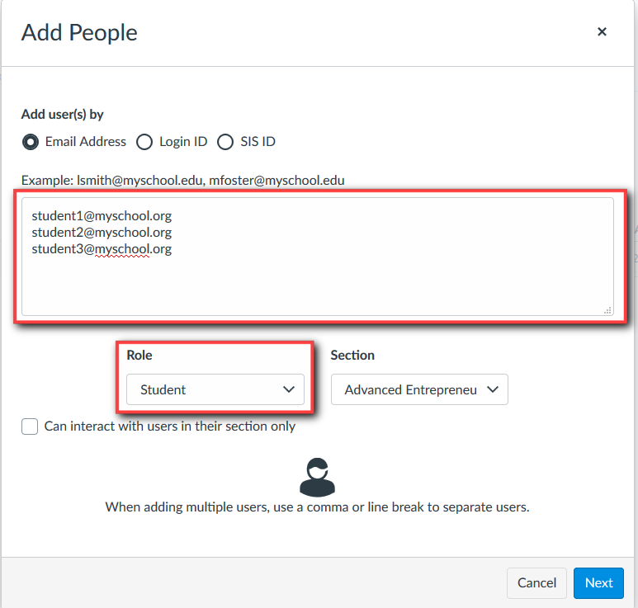Open the Section dropdown showing Advanced Entrepreneu
The height and width of the screenshot is (608, 638).
(x=419, y=389)
